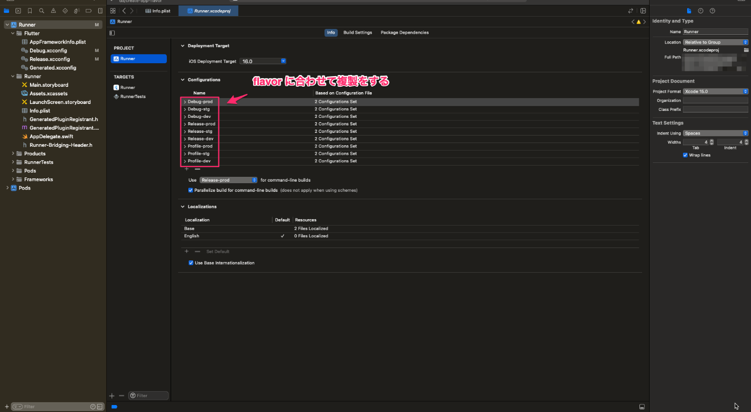
Task: Open the Source Control navigator icon
Action: tap(18, 11)
